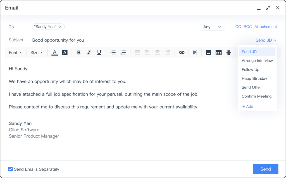Click the Send button
286x178 pixels.
tap(265, 169)
